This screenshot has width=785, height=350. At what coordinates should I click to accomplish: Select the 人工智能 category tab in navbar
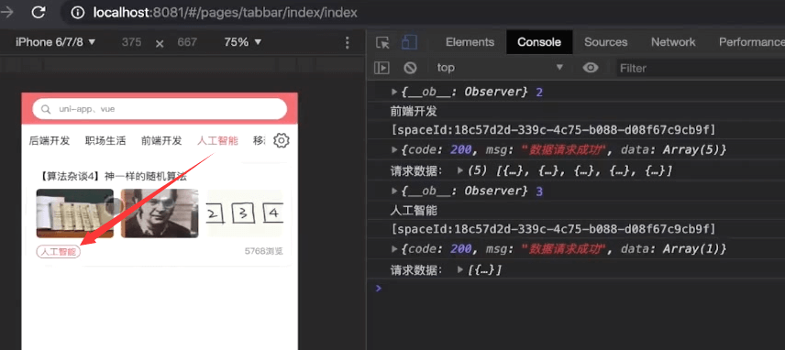point(217,141)
